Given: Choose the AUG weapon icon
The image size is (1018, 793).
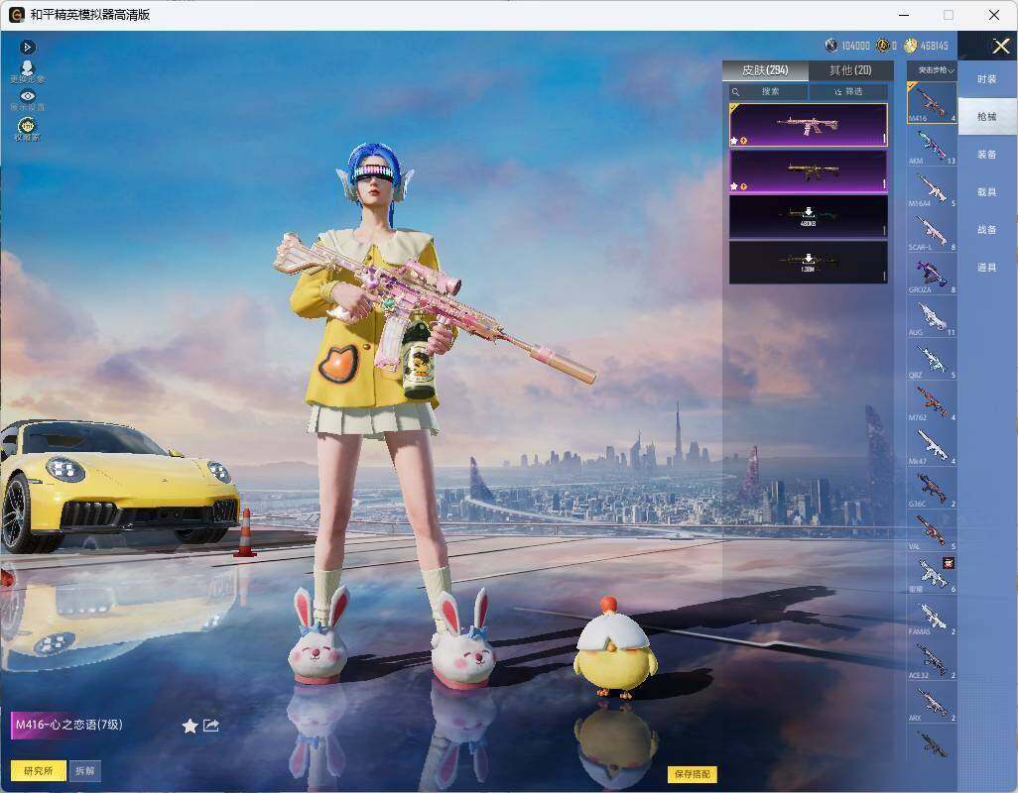Looking at the screenshot, I should tap(932, 318).
